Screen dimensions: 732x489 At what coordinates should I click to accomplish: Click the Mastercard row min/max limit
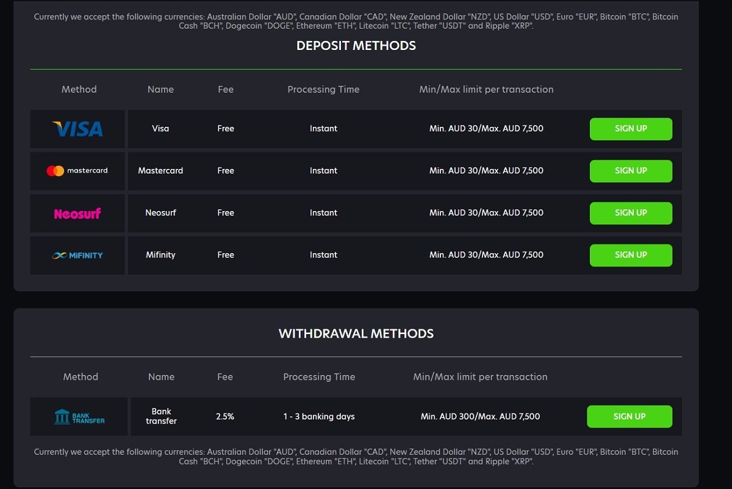[486, 171]
